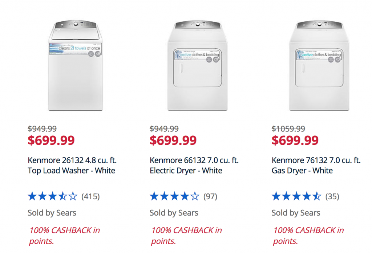Click the electric dryer's $699.99 sale price
372x253 pixels.
pyautogui.click(x=173, y=140)
